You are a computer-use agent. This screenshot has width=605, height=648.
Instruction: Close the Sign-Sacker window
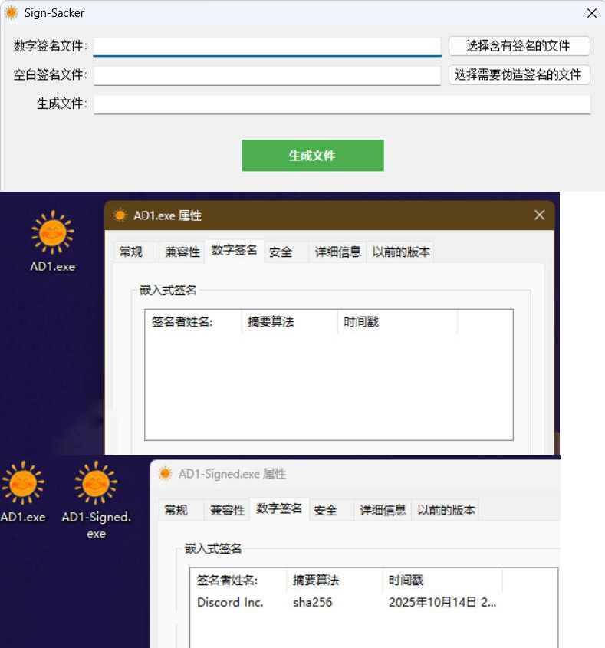(591, 13)
